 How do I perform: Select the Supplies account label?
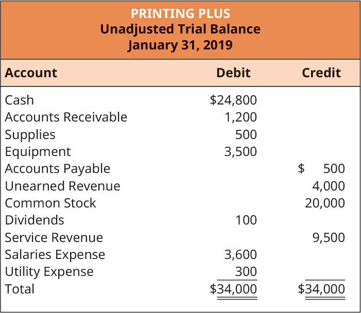pyautogui.click(x=30, y=134)
